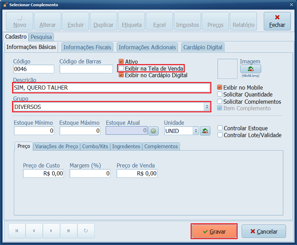The image size is (297, 245).
Task: Open the Grupo dropdown showing DIVERSOS
Action: coord(207,107)
